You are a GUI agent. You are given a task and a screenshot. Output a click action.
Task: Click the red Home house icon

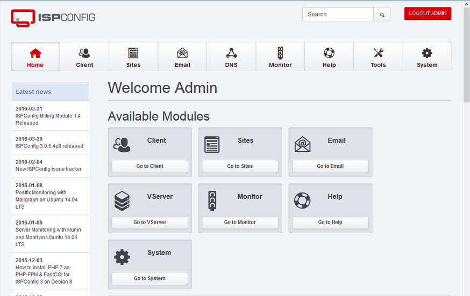click(x=35, y=53)
